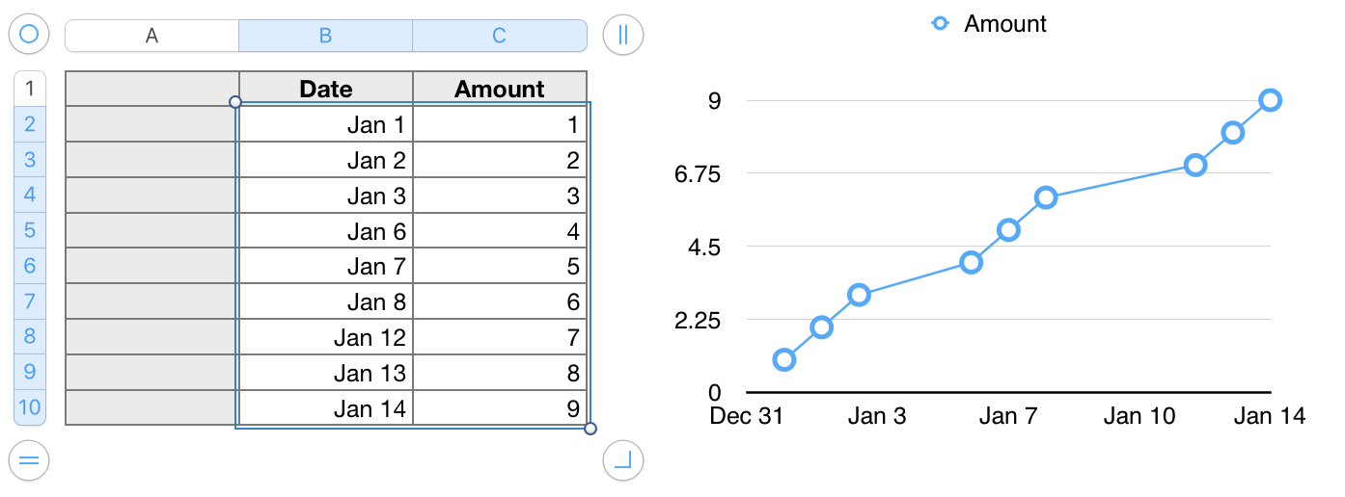The image size is (1345, 497).
Task: Click the Date header cell
Action: pyautogui.click(x=326, y=89)
